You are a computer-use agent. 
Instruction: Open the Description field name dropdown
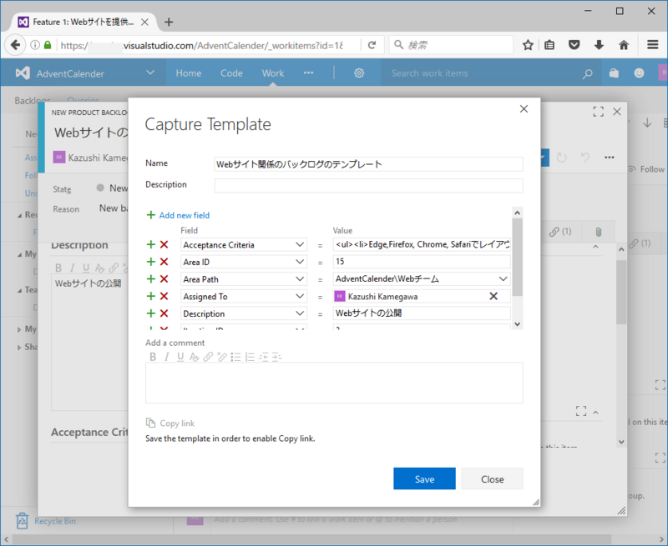[300, 313]
